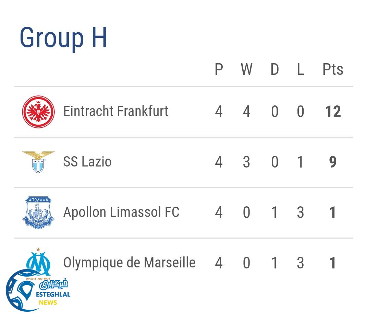Click the D (draws) column header
366x322 pixels.
tap(274, 69)
